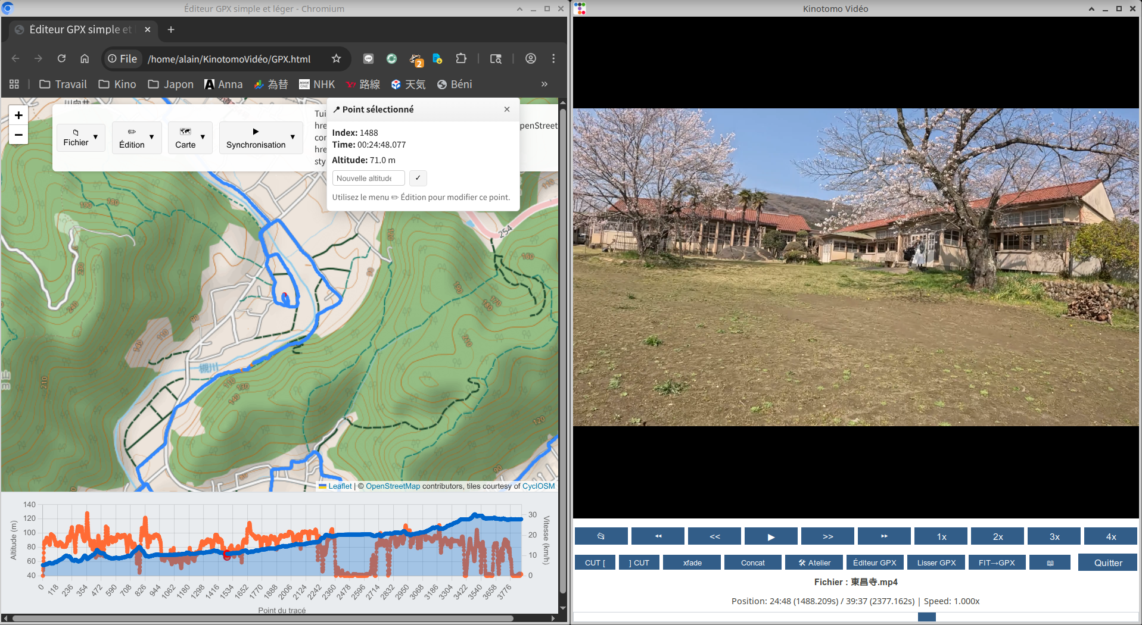The height and width of the screenshot is (625, 1142).
Task: Open the Synchronisation dropdown
Action: [260, 138]
